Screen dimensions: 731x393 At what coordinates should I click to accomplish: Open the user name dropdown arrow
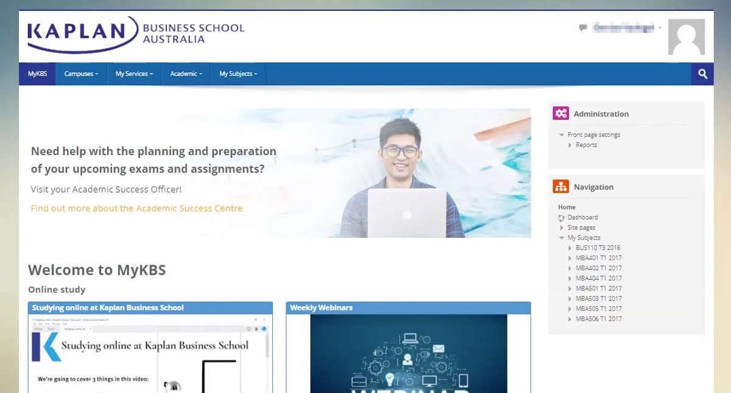(x=660, y=28)
